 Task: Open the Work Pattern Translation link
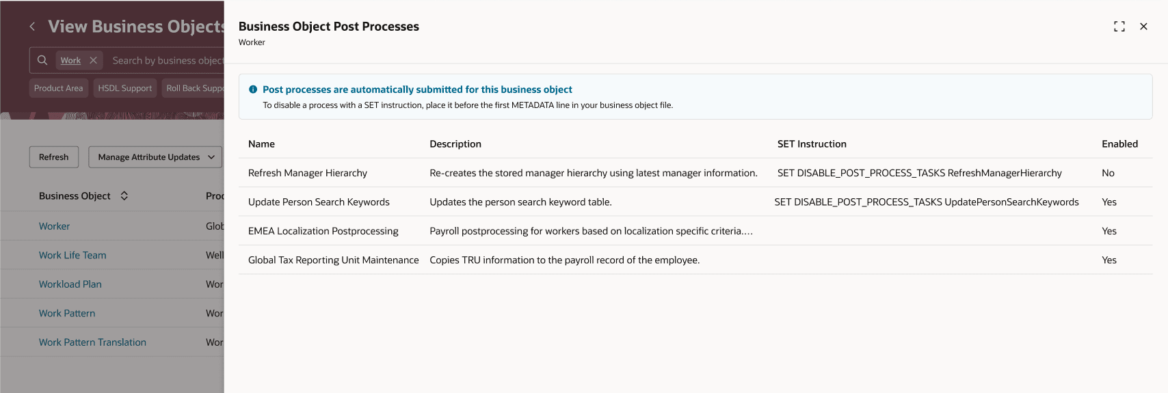click(x=92, y=342)
